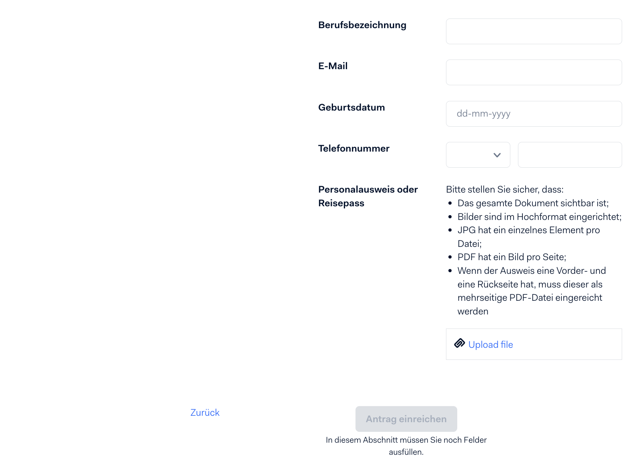Click the chevron arrow in phone country selector
This screenshot has height=464, width=637.
[497, 155]
